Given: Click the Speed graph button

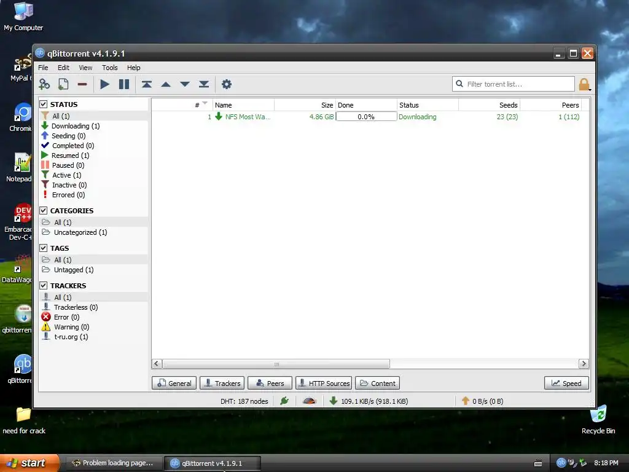Looking at the screenshot, I should [x=566, y=383].
